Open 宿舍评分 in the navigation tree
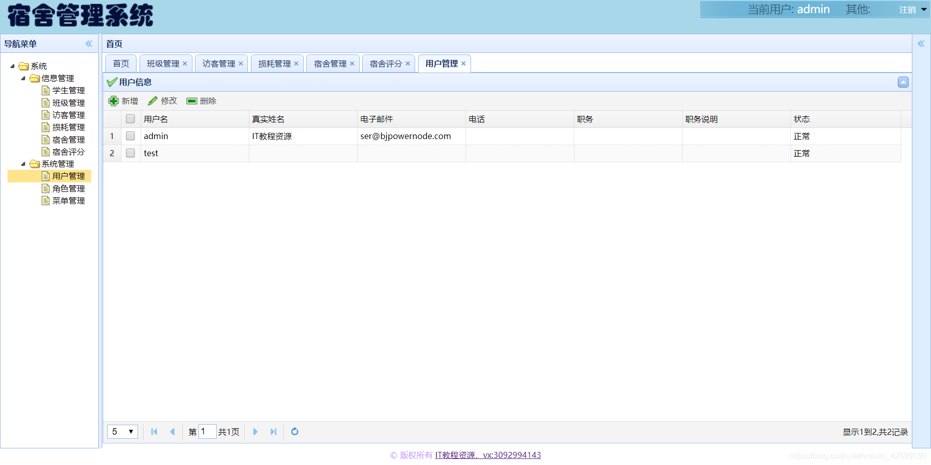931x465 pixels. tap(69, 152)
